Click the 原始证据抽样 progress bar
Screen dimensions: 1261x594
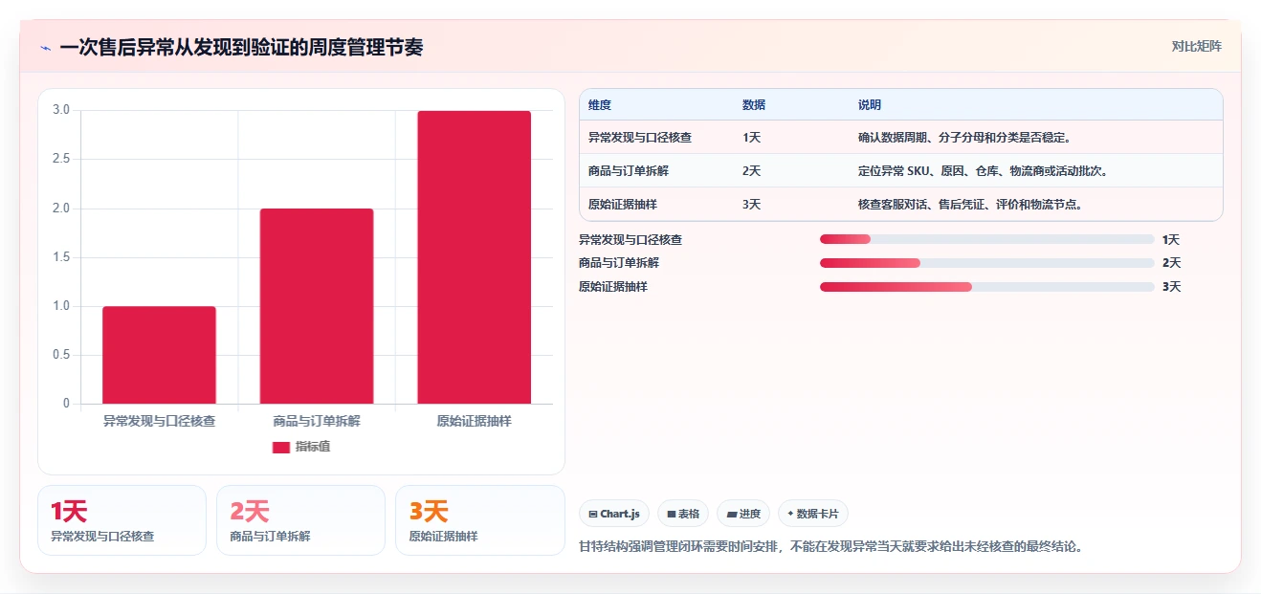[986, 286]
